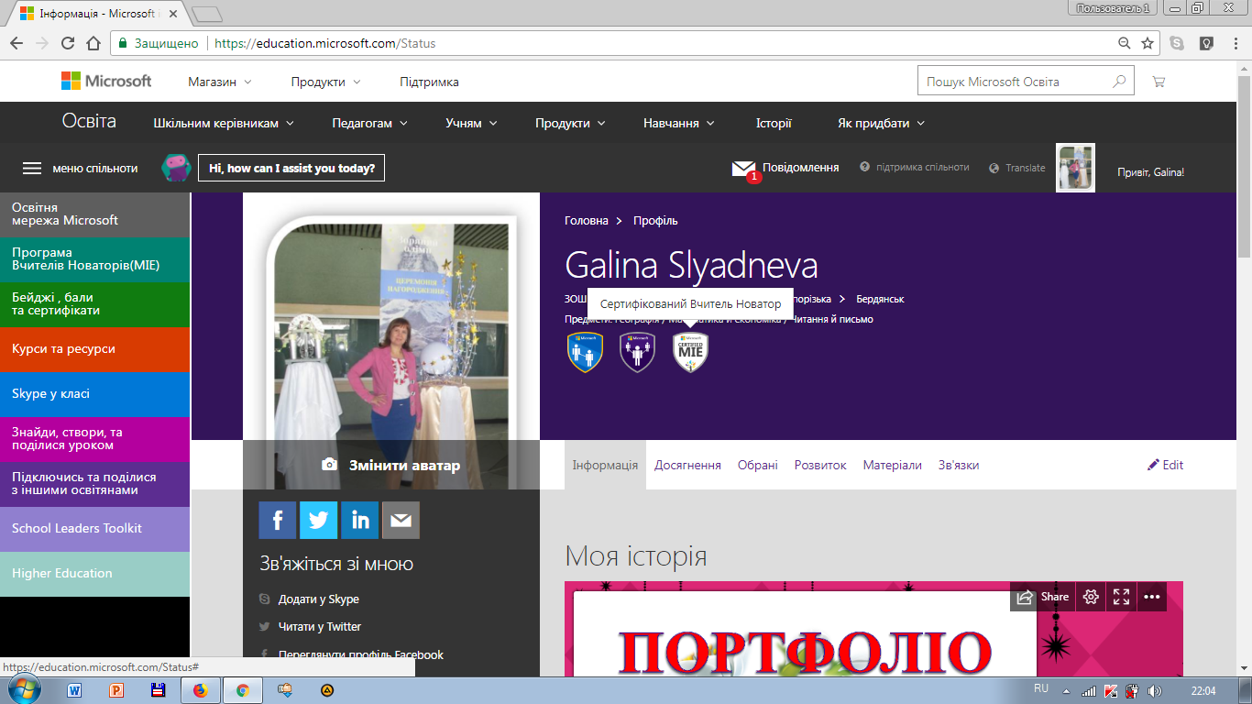Share profile via email envelope icon
The width and height of the screenshot is (1252, 704).
(401, 520)
